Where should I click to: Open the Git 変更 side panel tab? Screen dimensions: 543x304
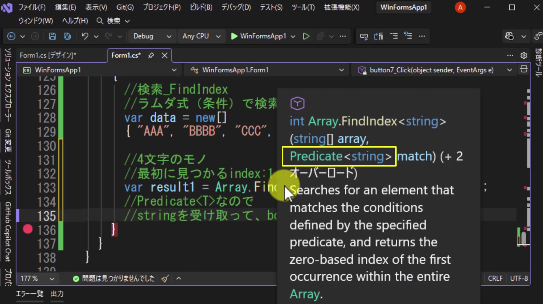[x=8, y=140]
